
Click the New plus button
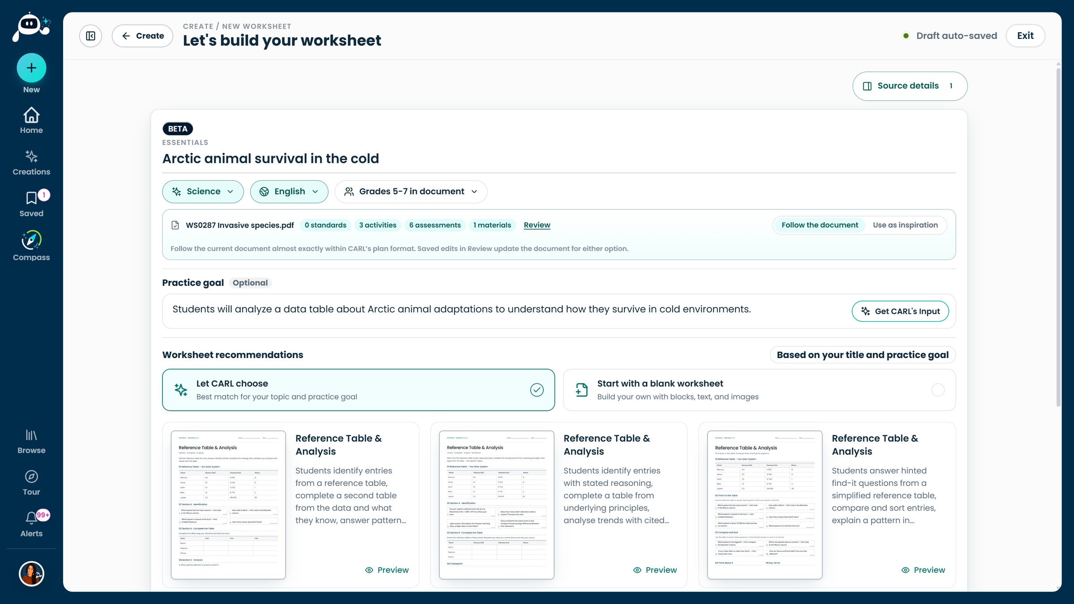coord(31,68)
